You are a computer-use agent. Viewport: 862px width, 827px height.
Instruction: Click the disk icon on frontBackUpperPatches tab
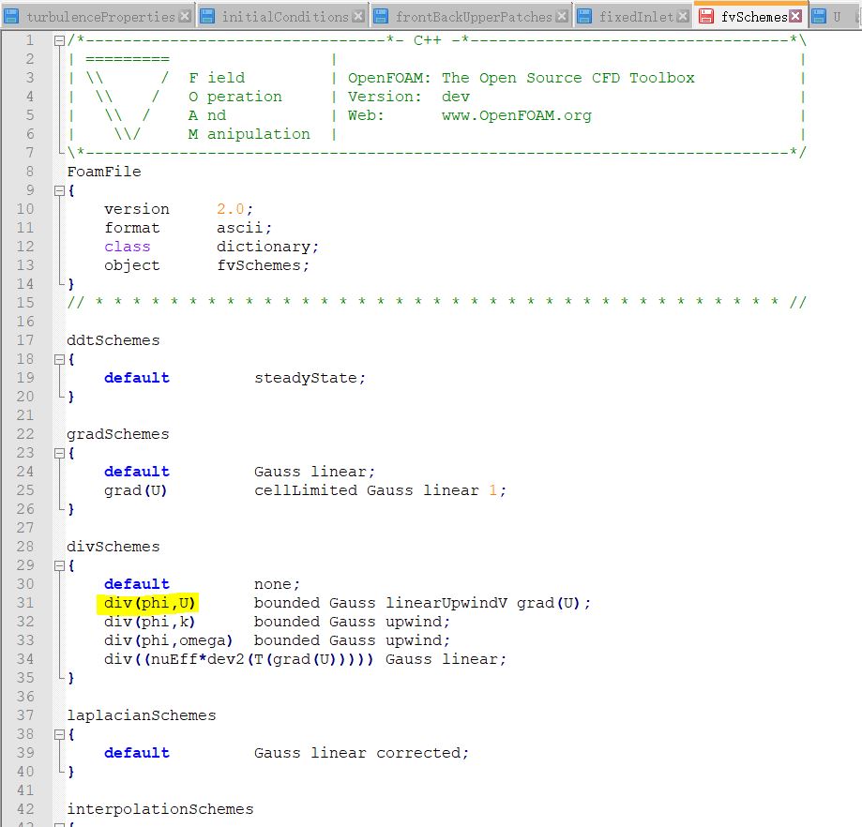coord(381,17)
